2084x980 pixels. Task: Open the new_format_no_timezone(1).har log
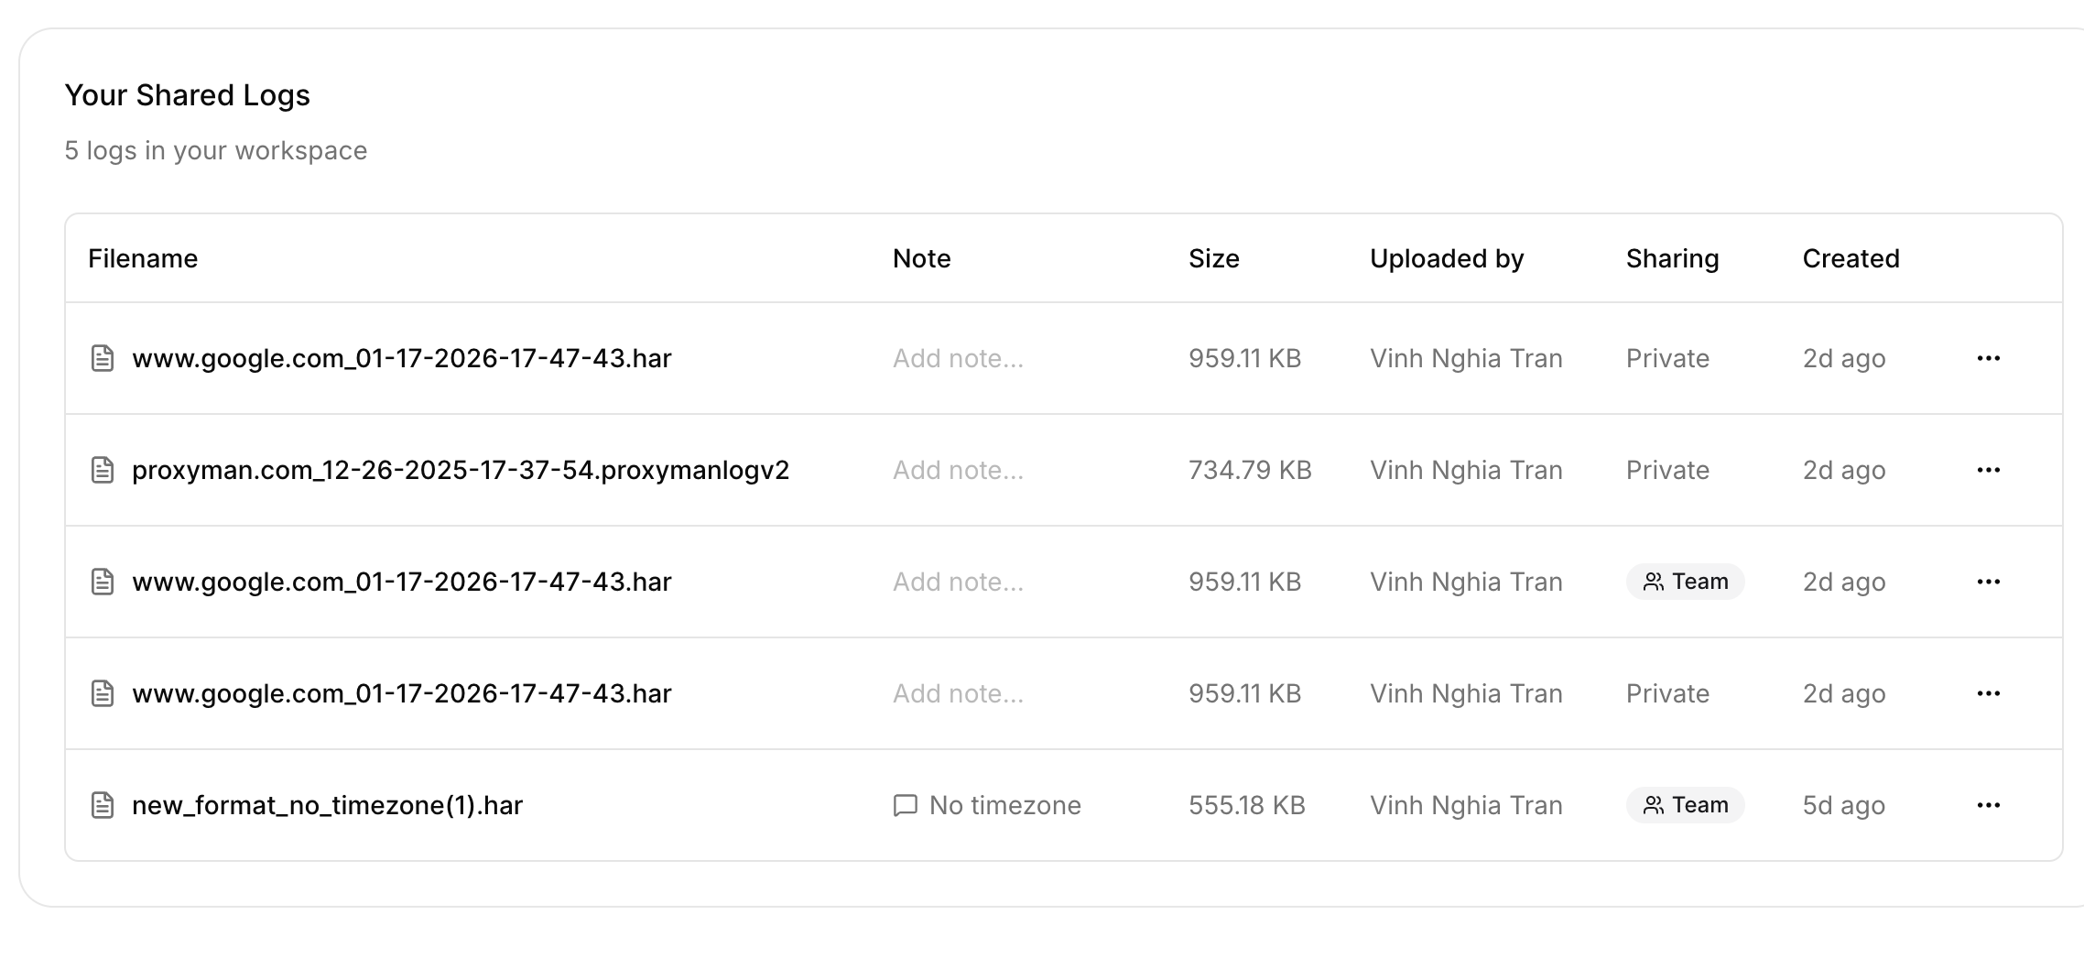[327, 805]
